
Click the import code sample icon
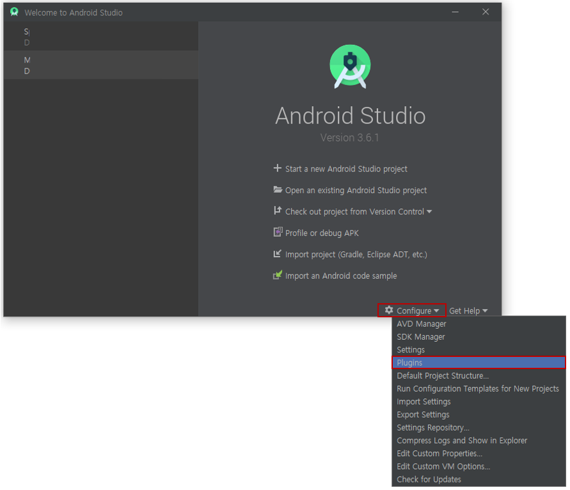[x=278, y=275]
